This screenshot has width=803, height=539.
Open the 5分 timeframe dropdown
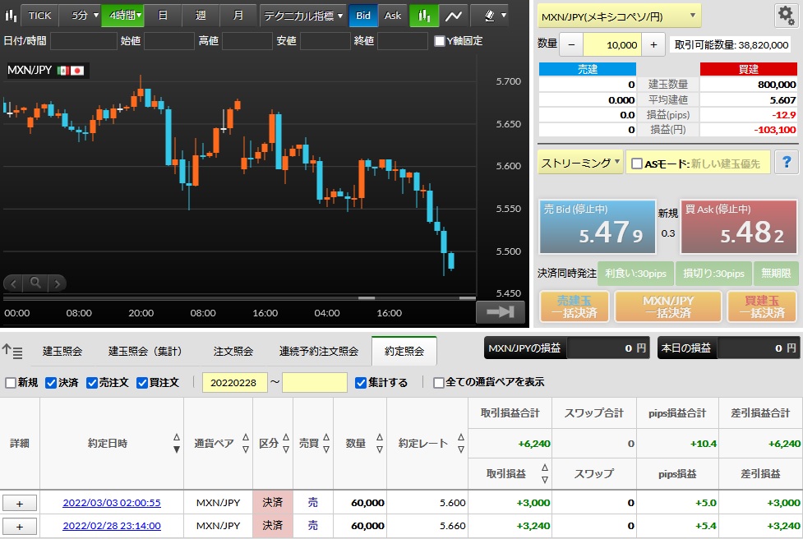tap(81, 16)
